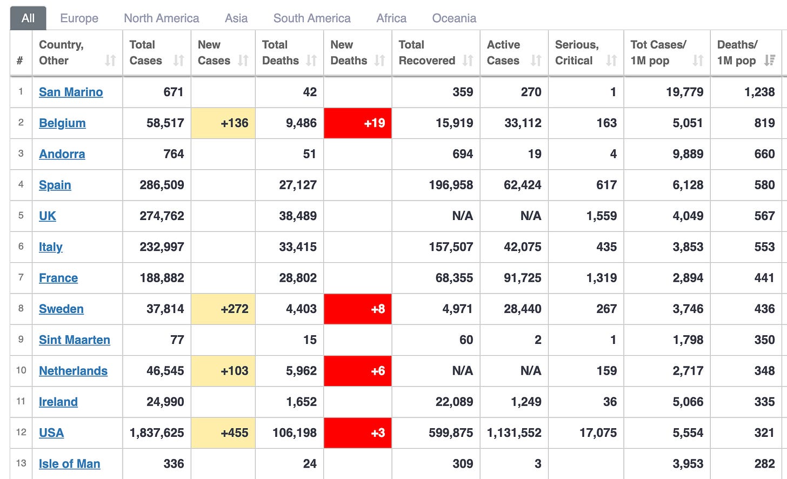787x479 pixels.
Task: Click France serious critical value 1,319
Action: (602, 278)
